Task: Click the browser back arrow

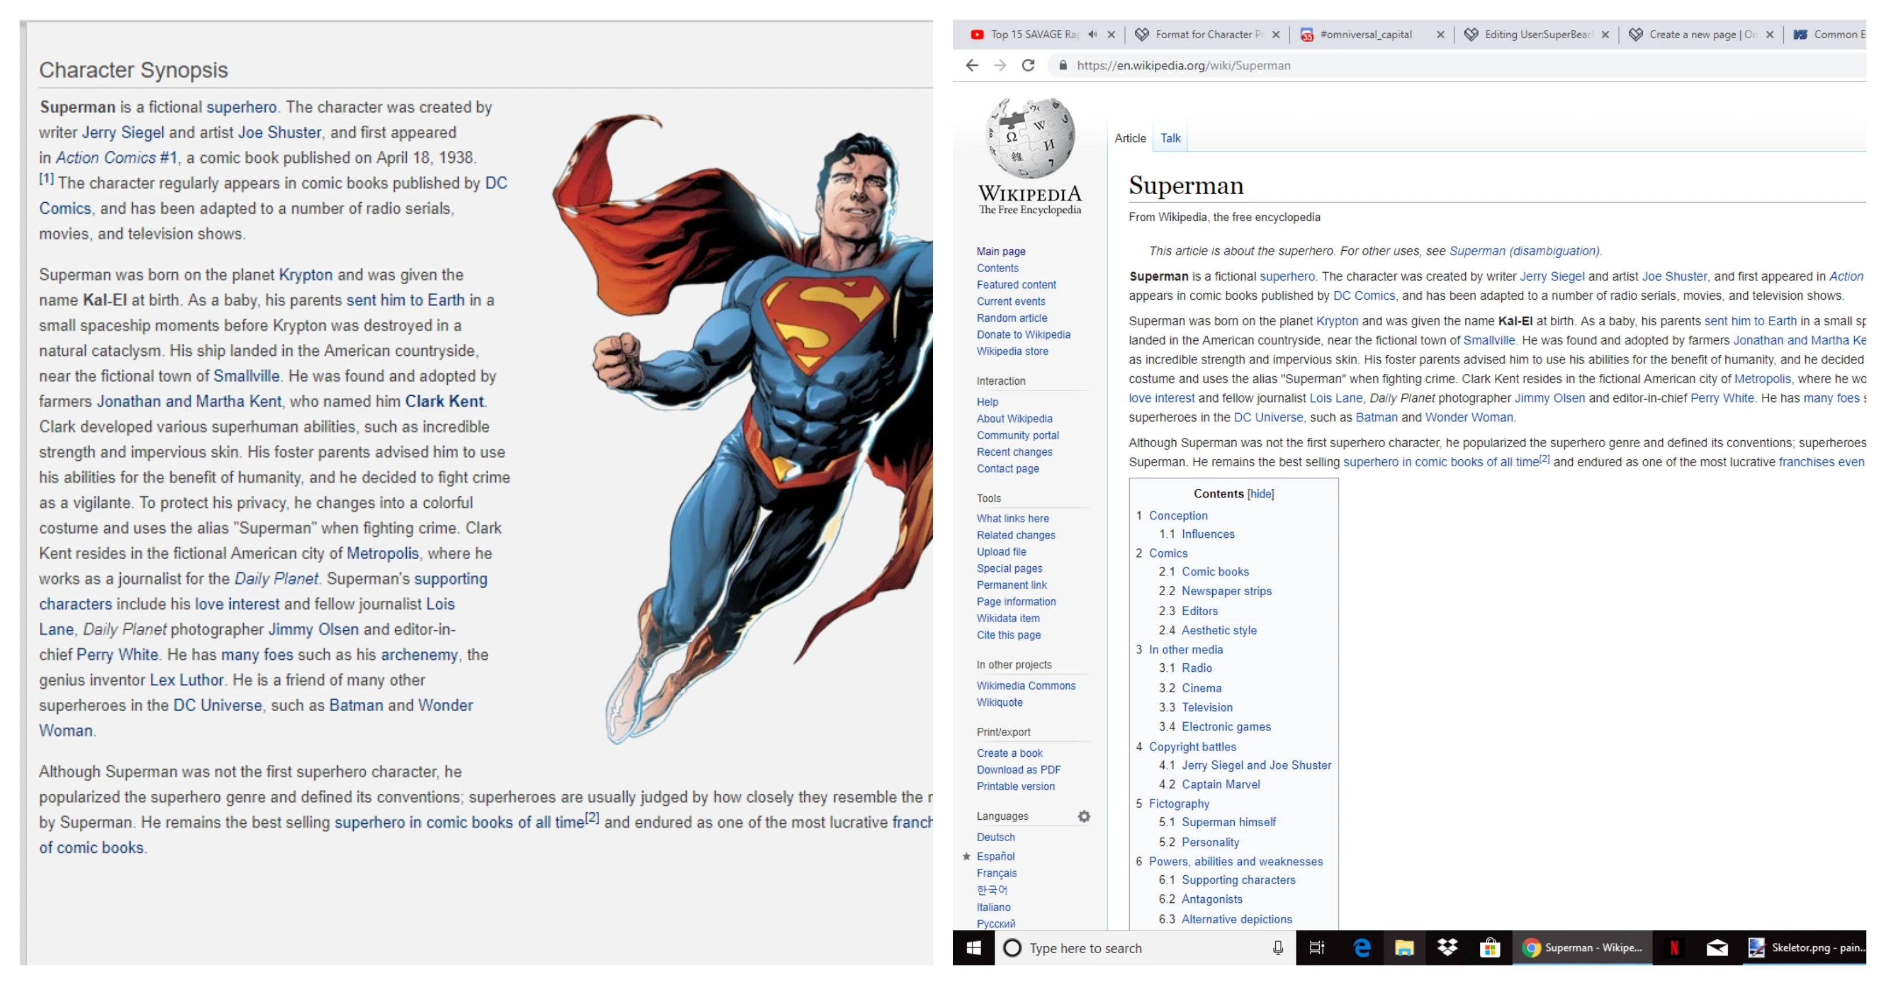Action: (971, 65)
